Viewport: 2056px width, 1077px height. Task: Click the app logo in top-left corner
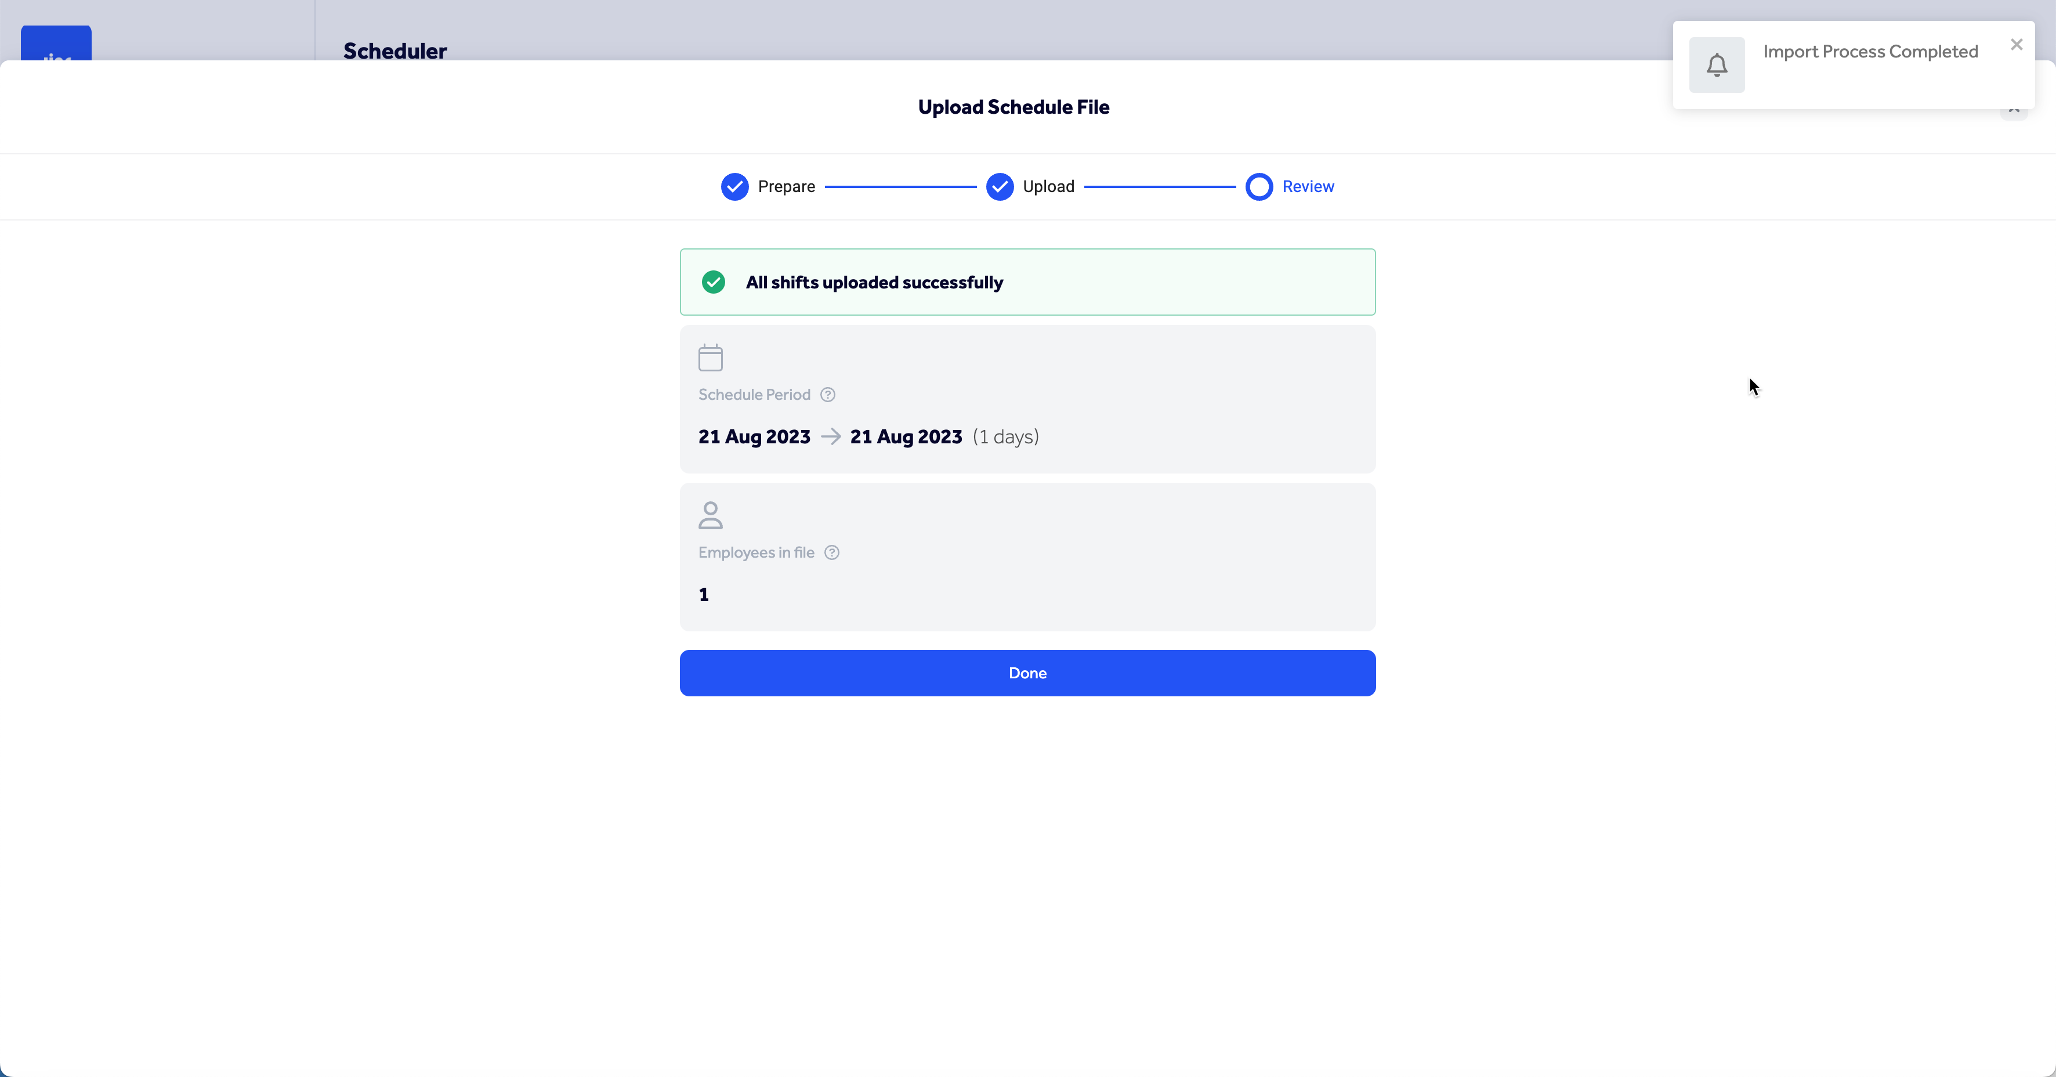pyautogui.click(x=56, y=44)
